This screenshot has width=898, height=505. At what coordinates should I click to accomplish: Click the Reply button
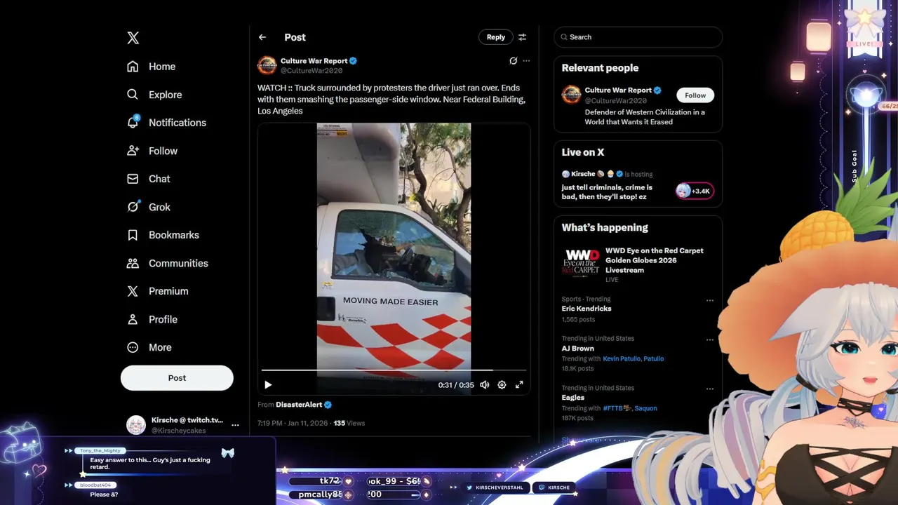coord(496,37)
